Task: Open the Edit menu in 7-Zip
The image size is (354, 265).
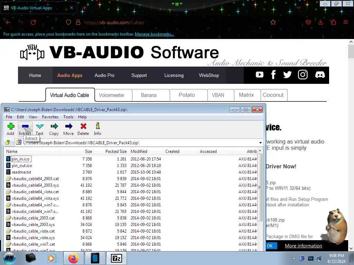Action: 20,117
